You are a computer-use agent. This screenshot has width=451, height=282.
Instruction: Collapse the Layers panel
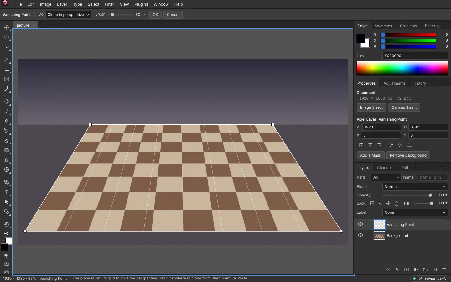[447, 168]
